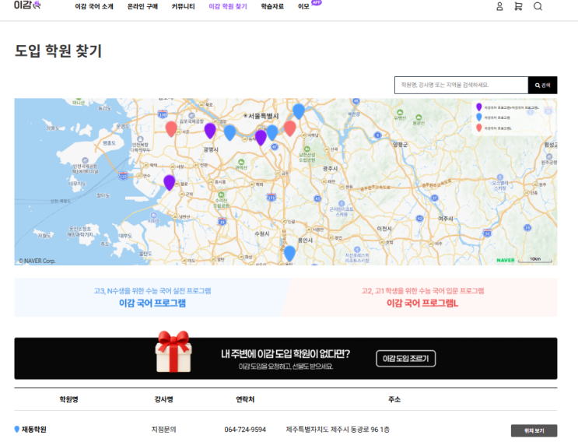The image size is (578, 442).
Task: Click the 여주시 label on map
Action: pos(445,219)
